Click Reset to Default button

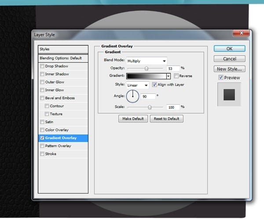point(166,119)
